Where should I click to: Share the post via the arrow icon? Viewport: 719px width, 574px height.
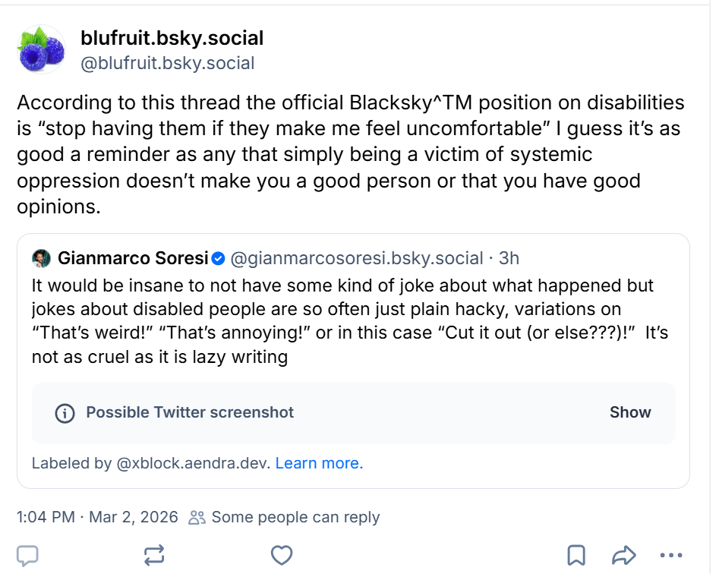tap(623, 556)
